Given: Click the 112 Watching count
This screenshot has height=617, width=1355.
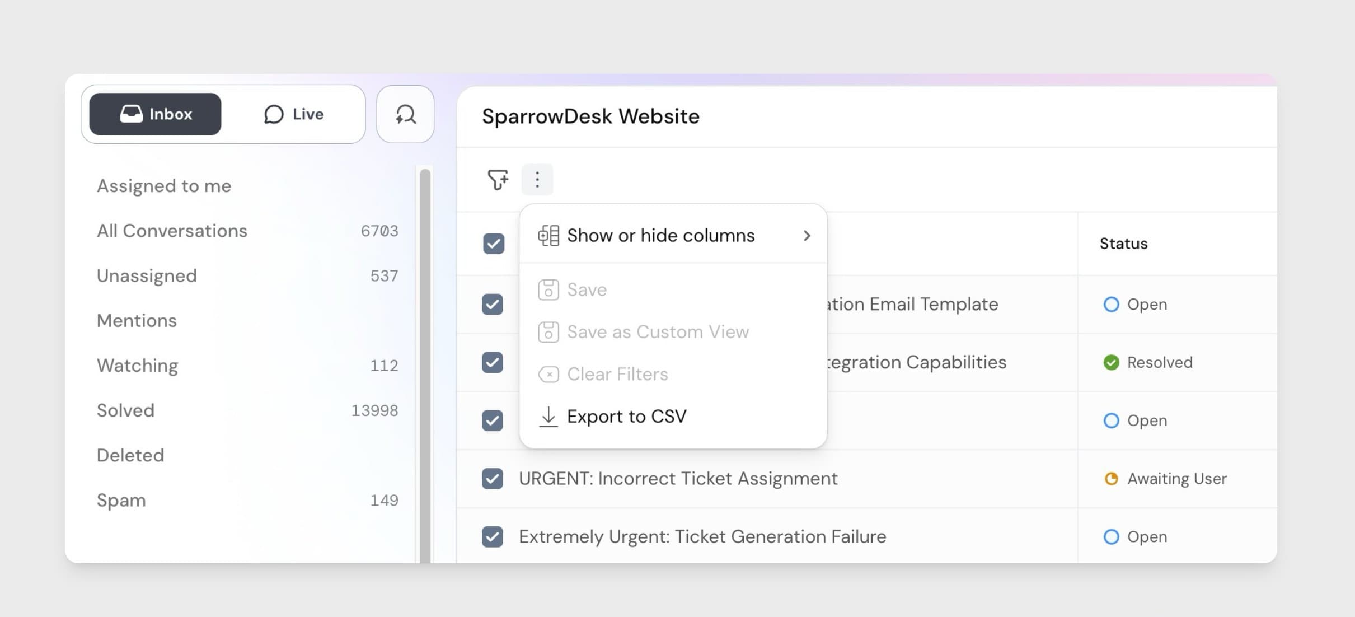Looking at the screenshot, I should coord(384,366).
